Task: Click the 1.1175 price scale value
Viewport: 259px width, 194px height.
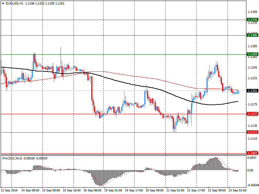Action: (x=253, y=104)
